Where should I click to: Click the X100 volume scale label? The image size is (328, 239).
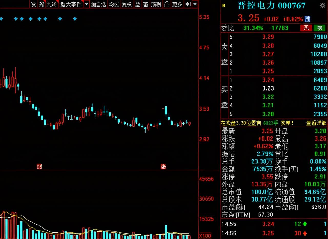point(205,236)
